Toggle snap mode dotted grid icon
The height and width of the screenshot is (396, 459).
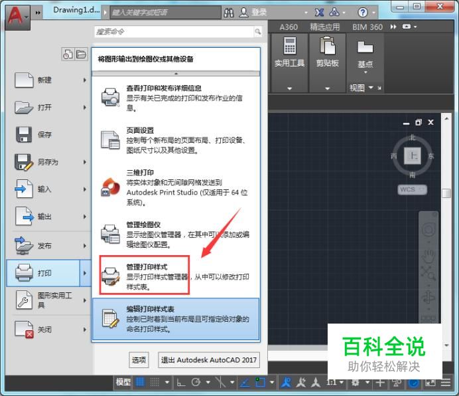coord(155,382)
